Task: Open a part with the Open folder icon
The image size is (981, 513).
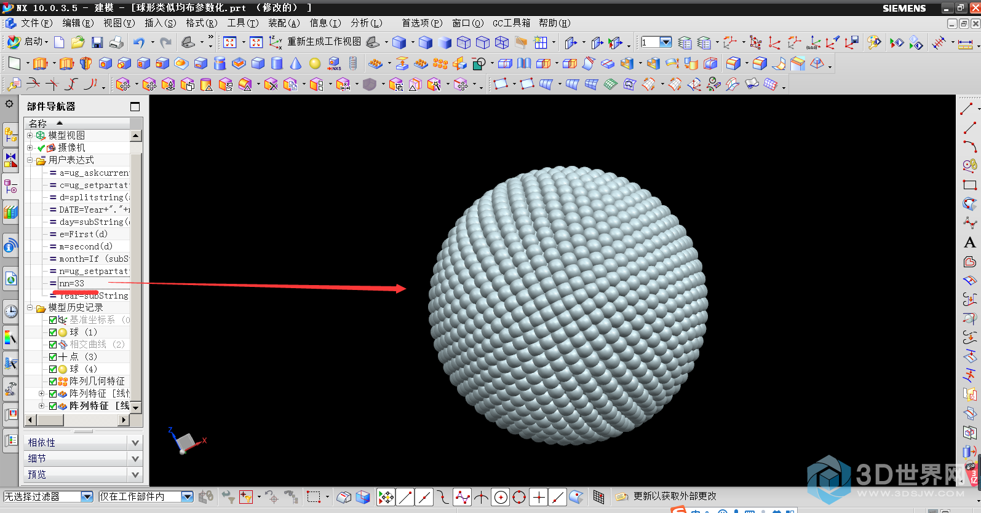Action: (x=77, y=42)
